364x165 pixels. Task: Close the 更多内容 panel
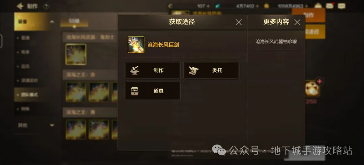[x=297, y=22]
